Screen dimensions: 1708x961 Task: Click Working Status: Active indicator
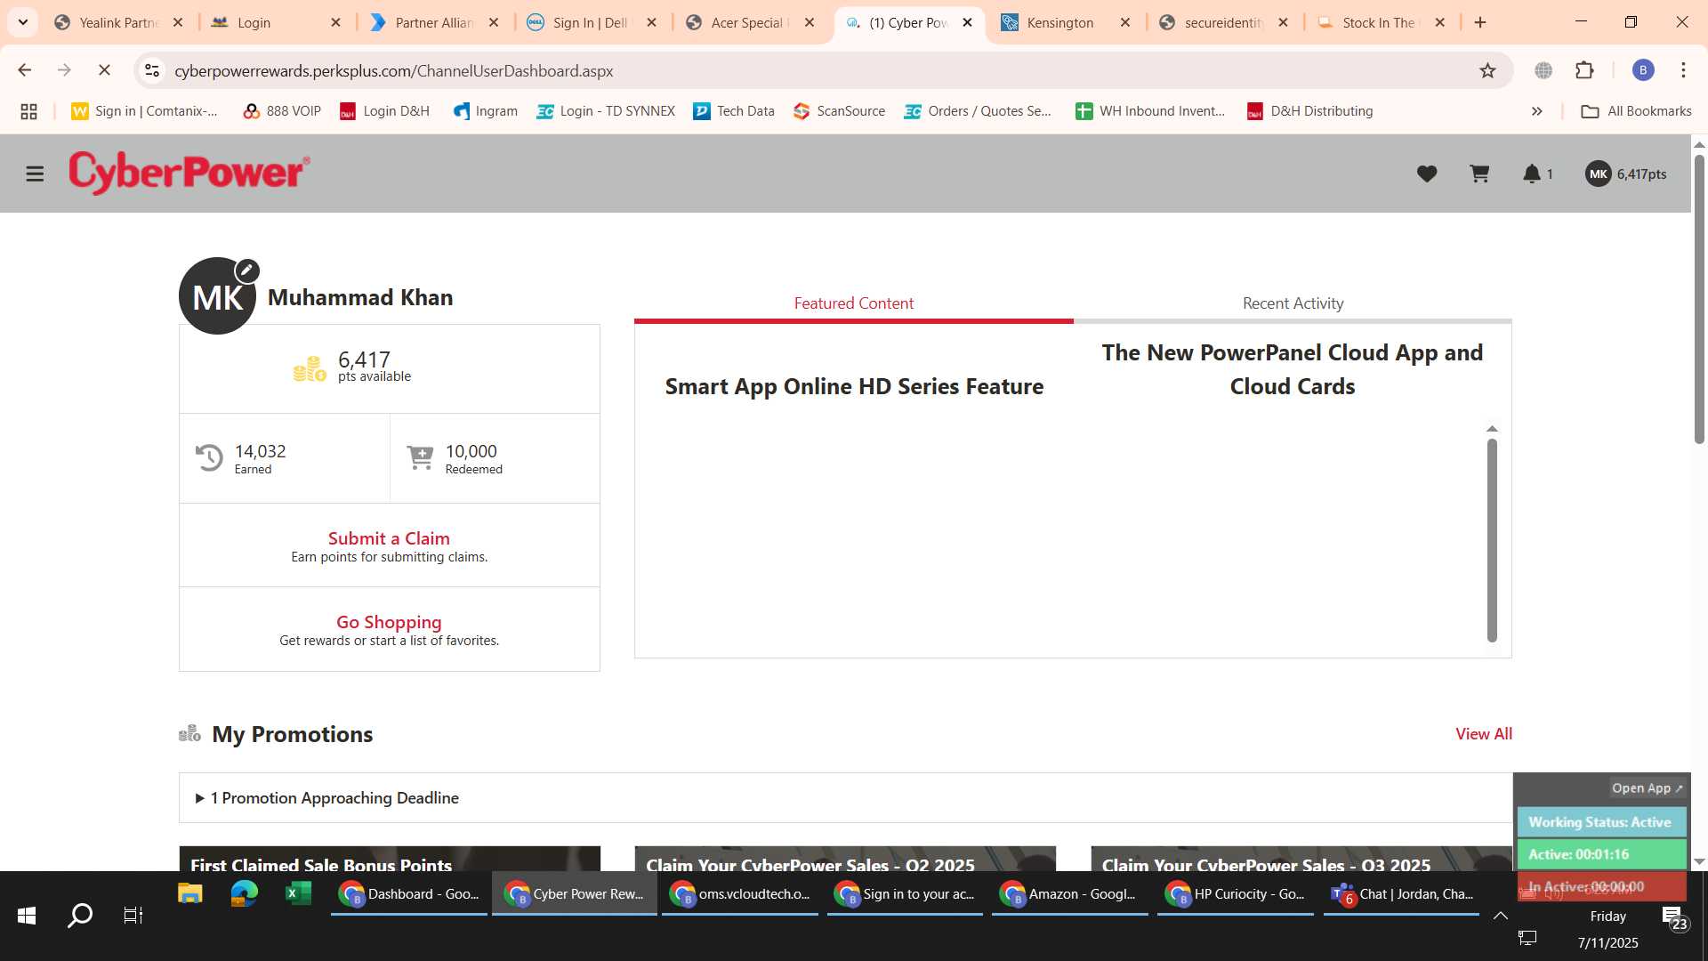tap(1601, 822)
